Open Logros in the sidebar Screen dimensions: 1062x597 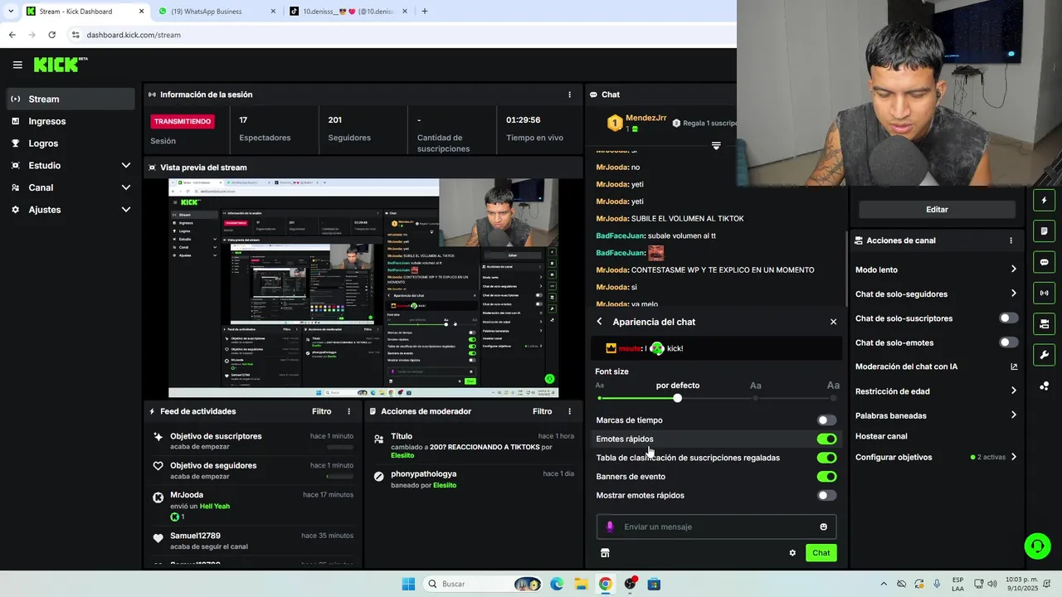(70, 143)
